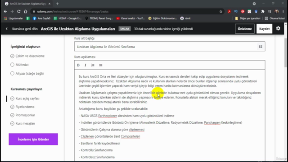This screenshot has height=162, width=288.
Task: Click the underlined word Compositeleri
Action: click(130, 136)
